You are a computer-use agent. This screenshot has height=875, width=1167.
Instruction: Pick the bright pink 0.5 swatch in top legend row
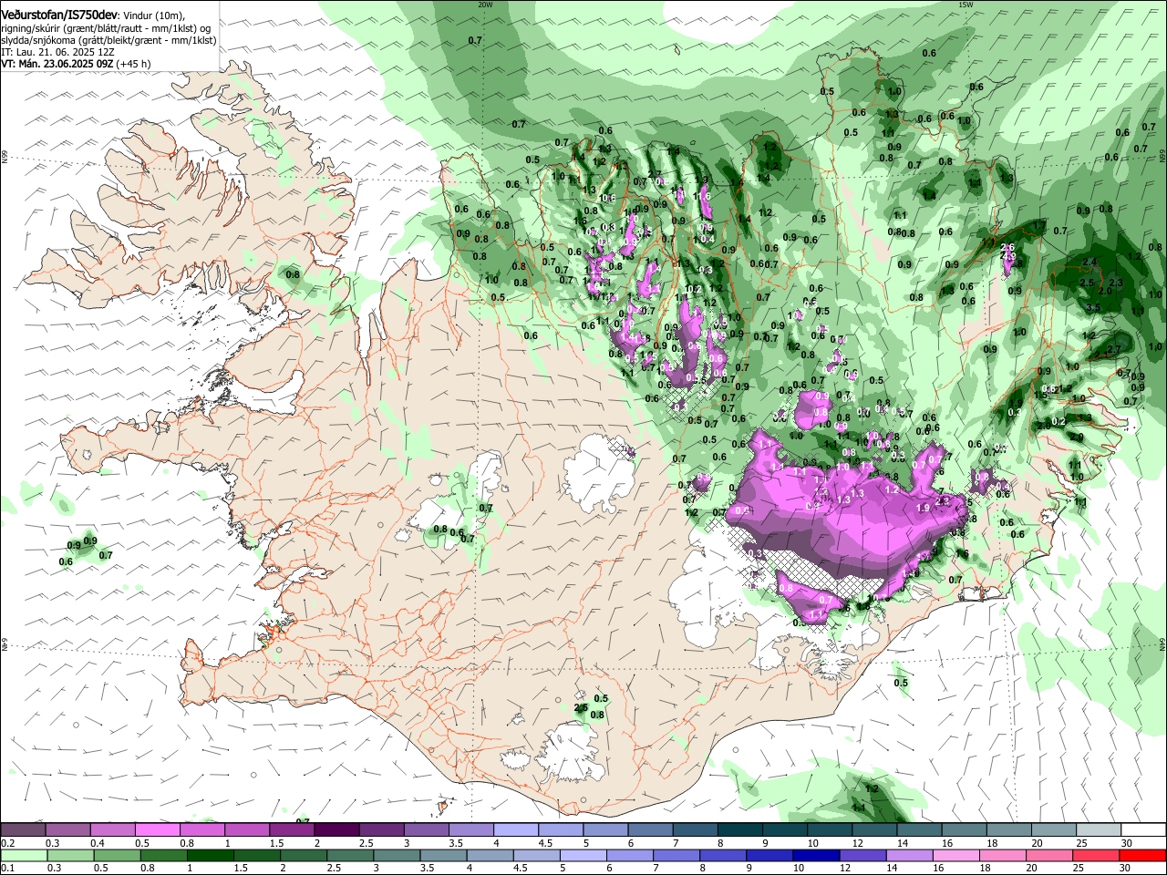coord(157,830)
